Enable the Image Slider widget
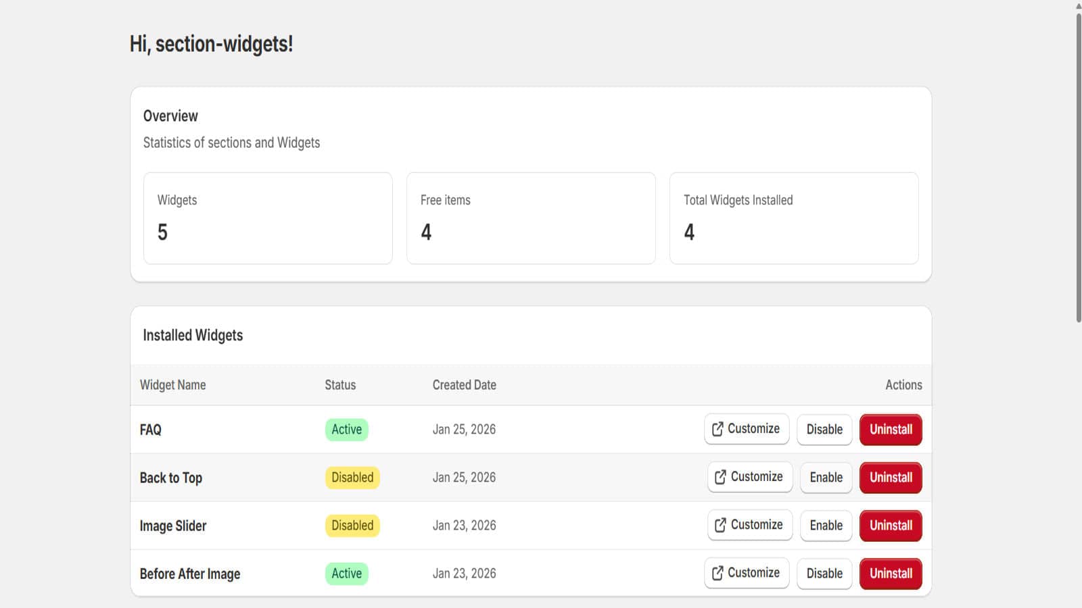This screenshot has width=1082, height=608. click(x=826, y=526)
